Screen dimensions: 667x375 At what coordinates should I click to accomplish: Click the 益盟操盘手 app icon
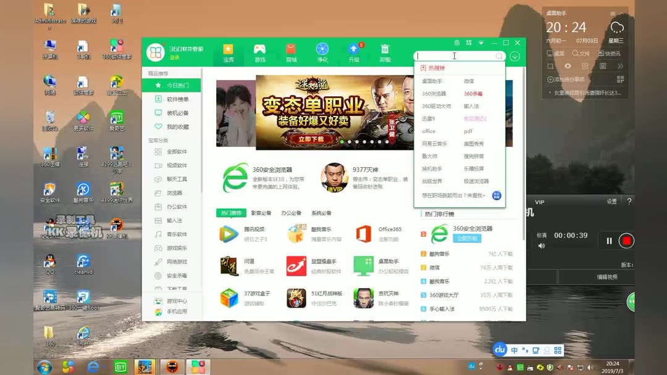click(296, 266)
